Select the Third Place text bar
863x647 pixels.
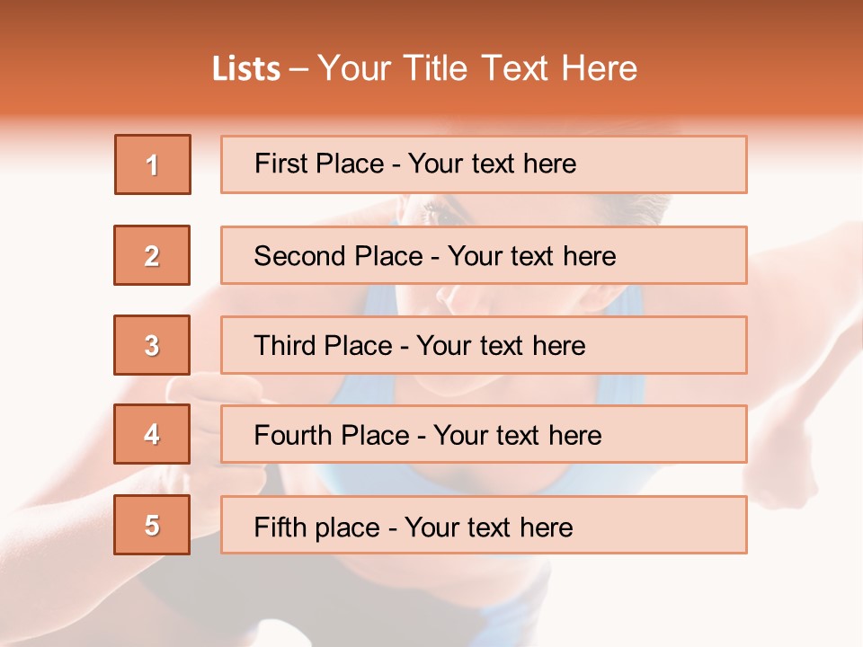click(x=484, y=345)
